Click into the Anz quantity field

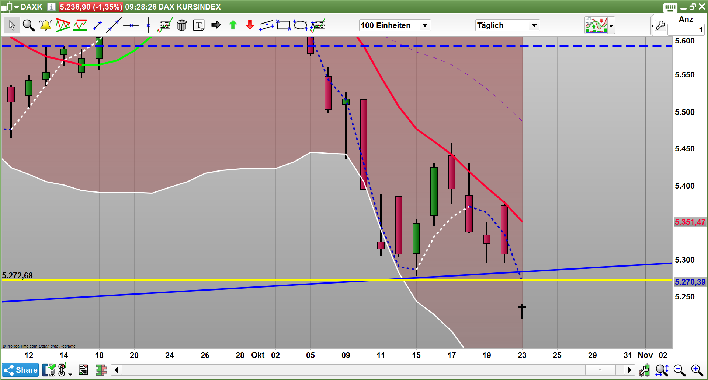(x=686, y=29)
